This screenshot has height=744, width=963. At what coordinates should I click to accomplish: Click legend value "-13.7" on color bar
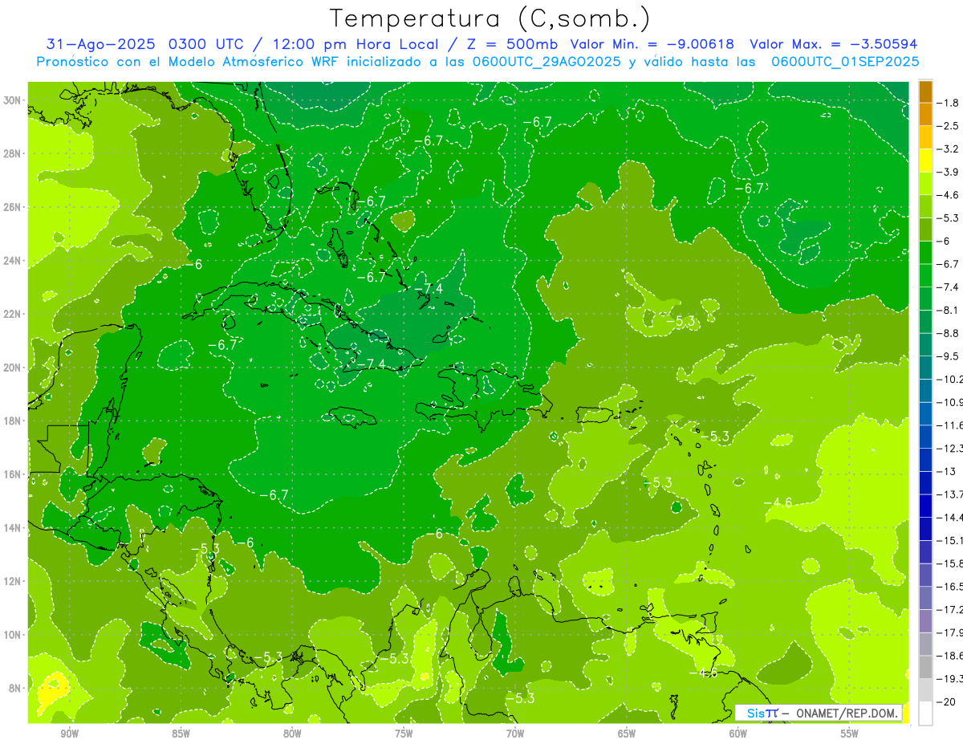(x=950, y=494)
